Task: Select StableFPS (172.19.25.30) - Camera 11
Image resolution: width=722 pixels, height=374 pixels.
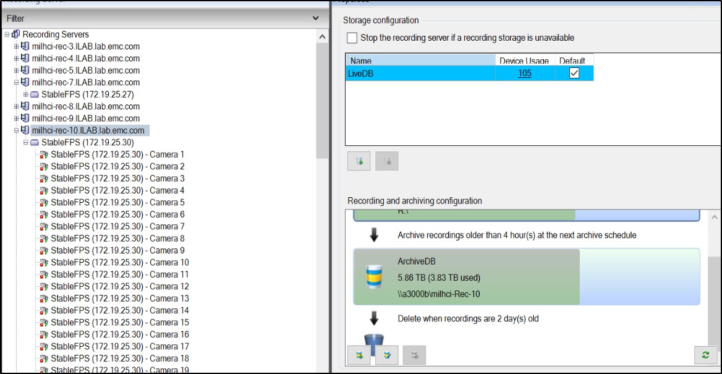Action: point(120,274)
